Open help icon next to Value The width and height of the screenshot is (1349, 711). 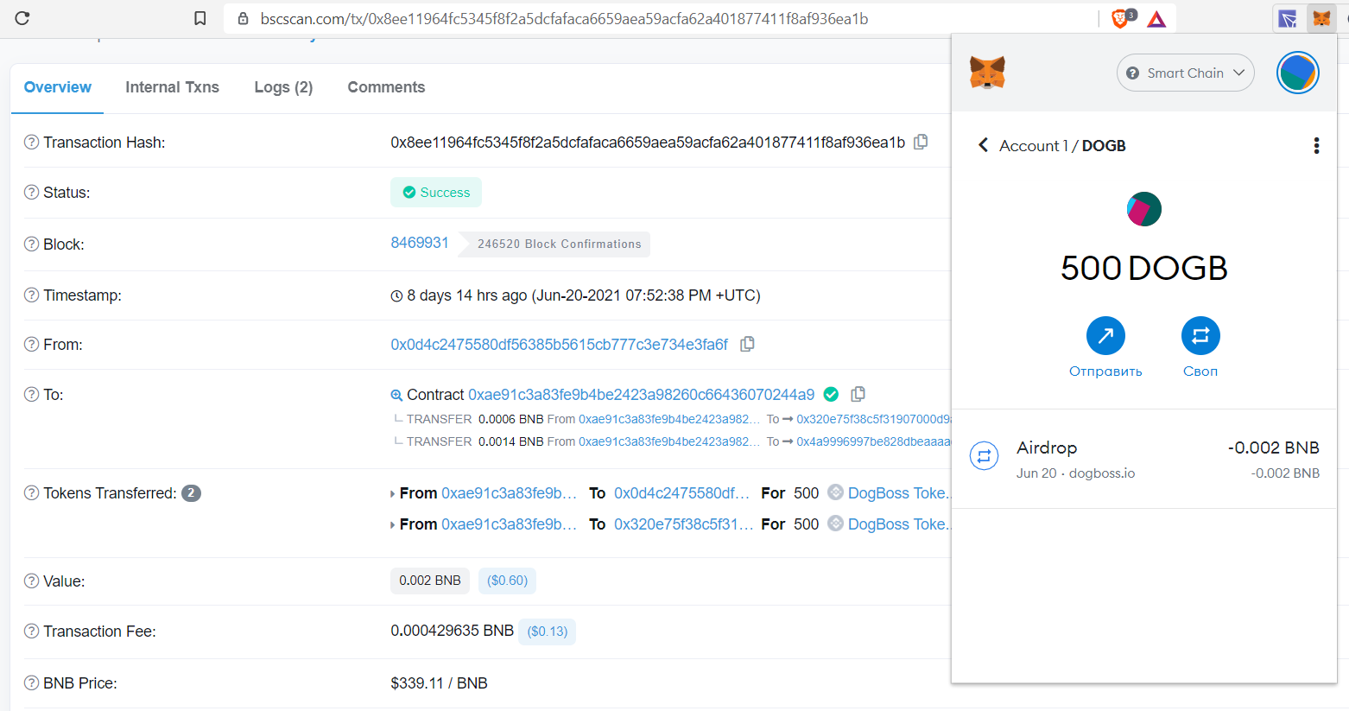click(31, 581)
